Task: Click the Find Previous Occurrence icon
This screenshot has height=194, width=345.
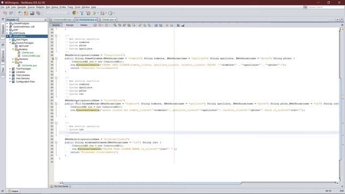Action: [x=120, y=25]
